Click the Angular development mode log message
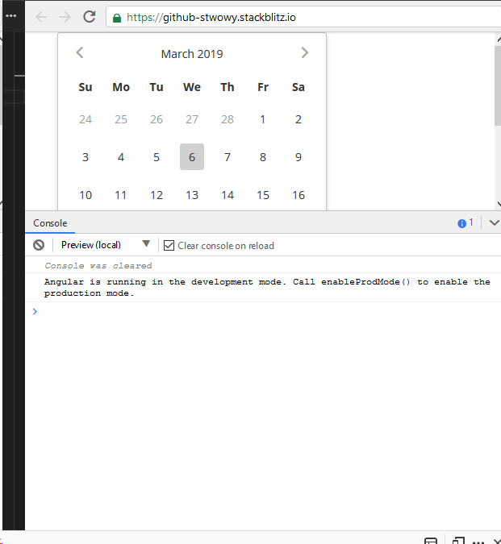501x544 pixels. point(267,287)
